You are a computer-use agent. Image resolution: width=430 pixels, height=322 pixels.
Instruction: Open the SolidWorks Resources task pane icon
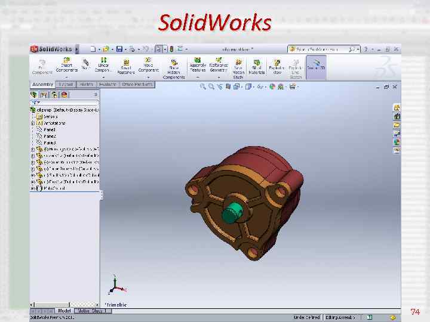397,107
